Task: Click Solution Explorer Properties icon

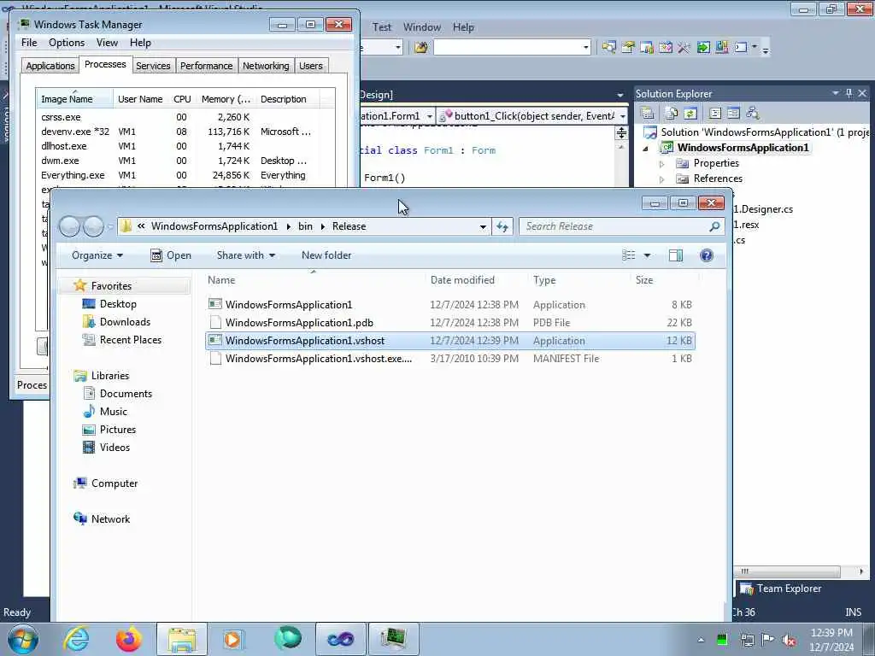Action: pos(648,114)
